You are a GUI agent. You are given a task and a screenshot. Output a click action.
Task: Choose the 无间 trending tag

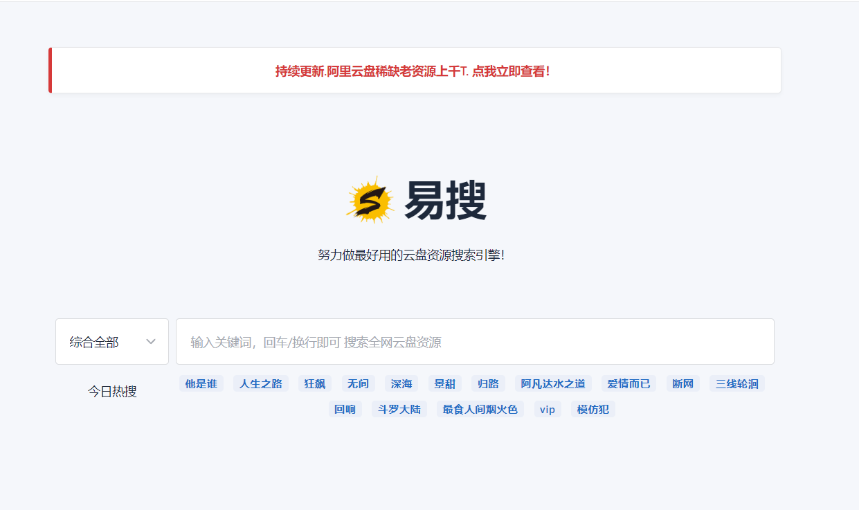point(359,383)
